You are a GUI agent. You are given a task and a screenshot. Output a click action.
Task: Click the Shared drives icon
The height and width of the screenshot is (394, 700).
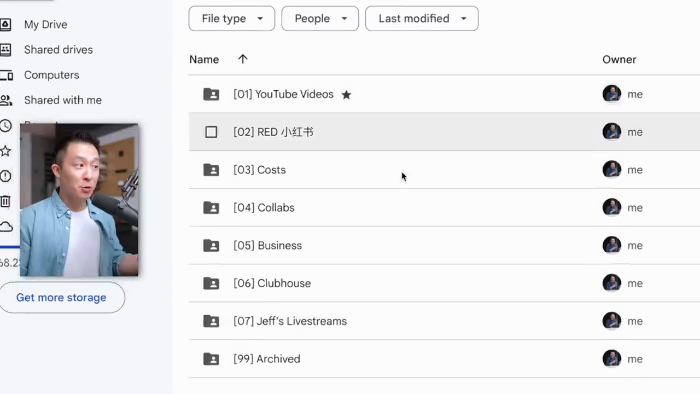[x=5, y=50]
